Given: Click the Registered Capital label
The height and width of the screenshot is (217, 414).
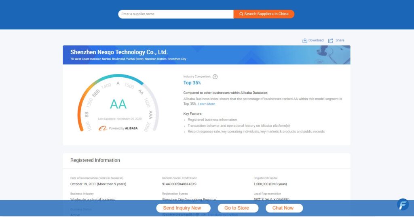Looking at the screenshot, I should pos(265,178).
